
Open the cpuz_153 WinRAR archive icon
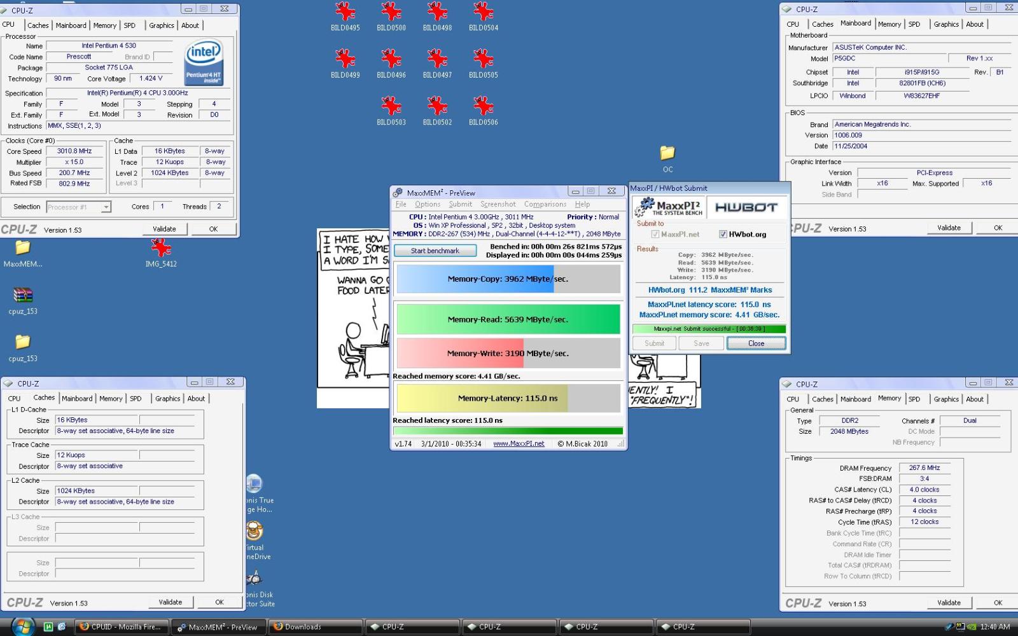pyautogui.click(x=23, y=300)
